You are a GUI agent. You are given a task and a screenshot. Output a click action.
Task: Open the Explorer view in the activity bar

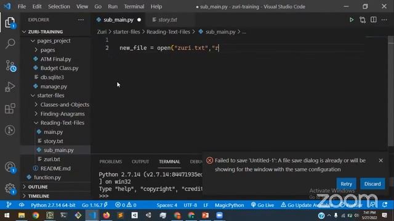[x=10, y=23]
